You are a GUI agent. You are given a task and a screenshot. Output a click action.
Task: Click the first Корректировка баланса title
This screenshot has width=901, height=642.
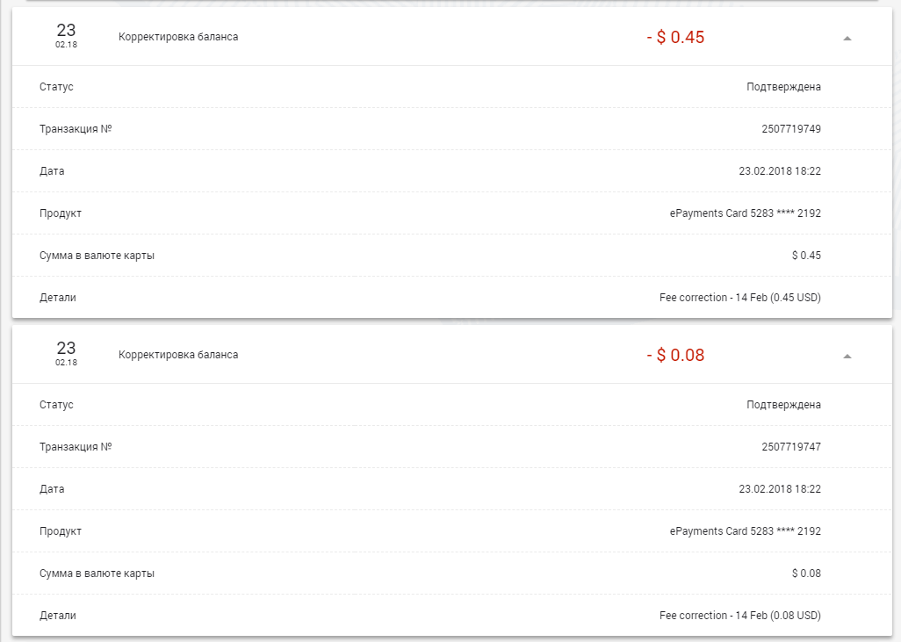(x=178, y=37)
